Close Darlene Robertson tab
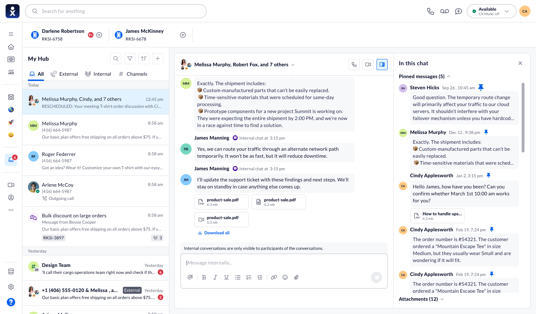The width and height of the screenshot is (536, 314). (99, 35)
